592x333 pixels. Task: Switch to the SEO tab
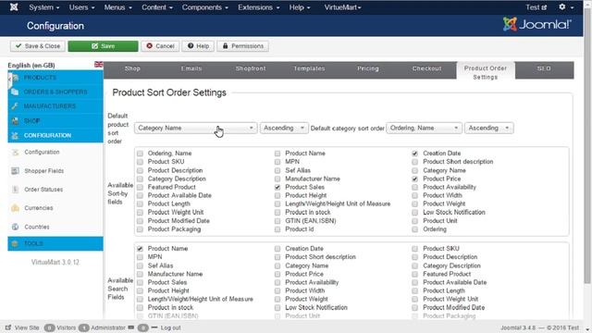tap(544, 68)
